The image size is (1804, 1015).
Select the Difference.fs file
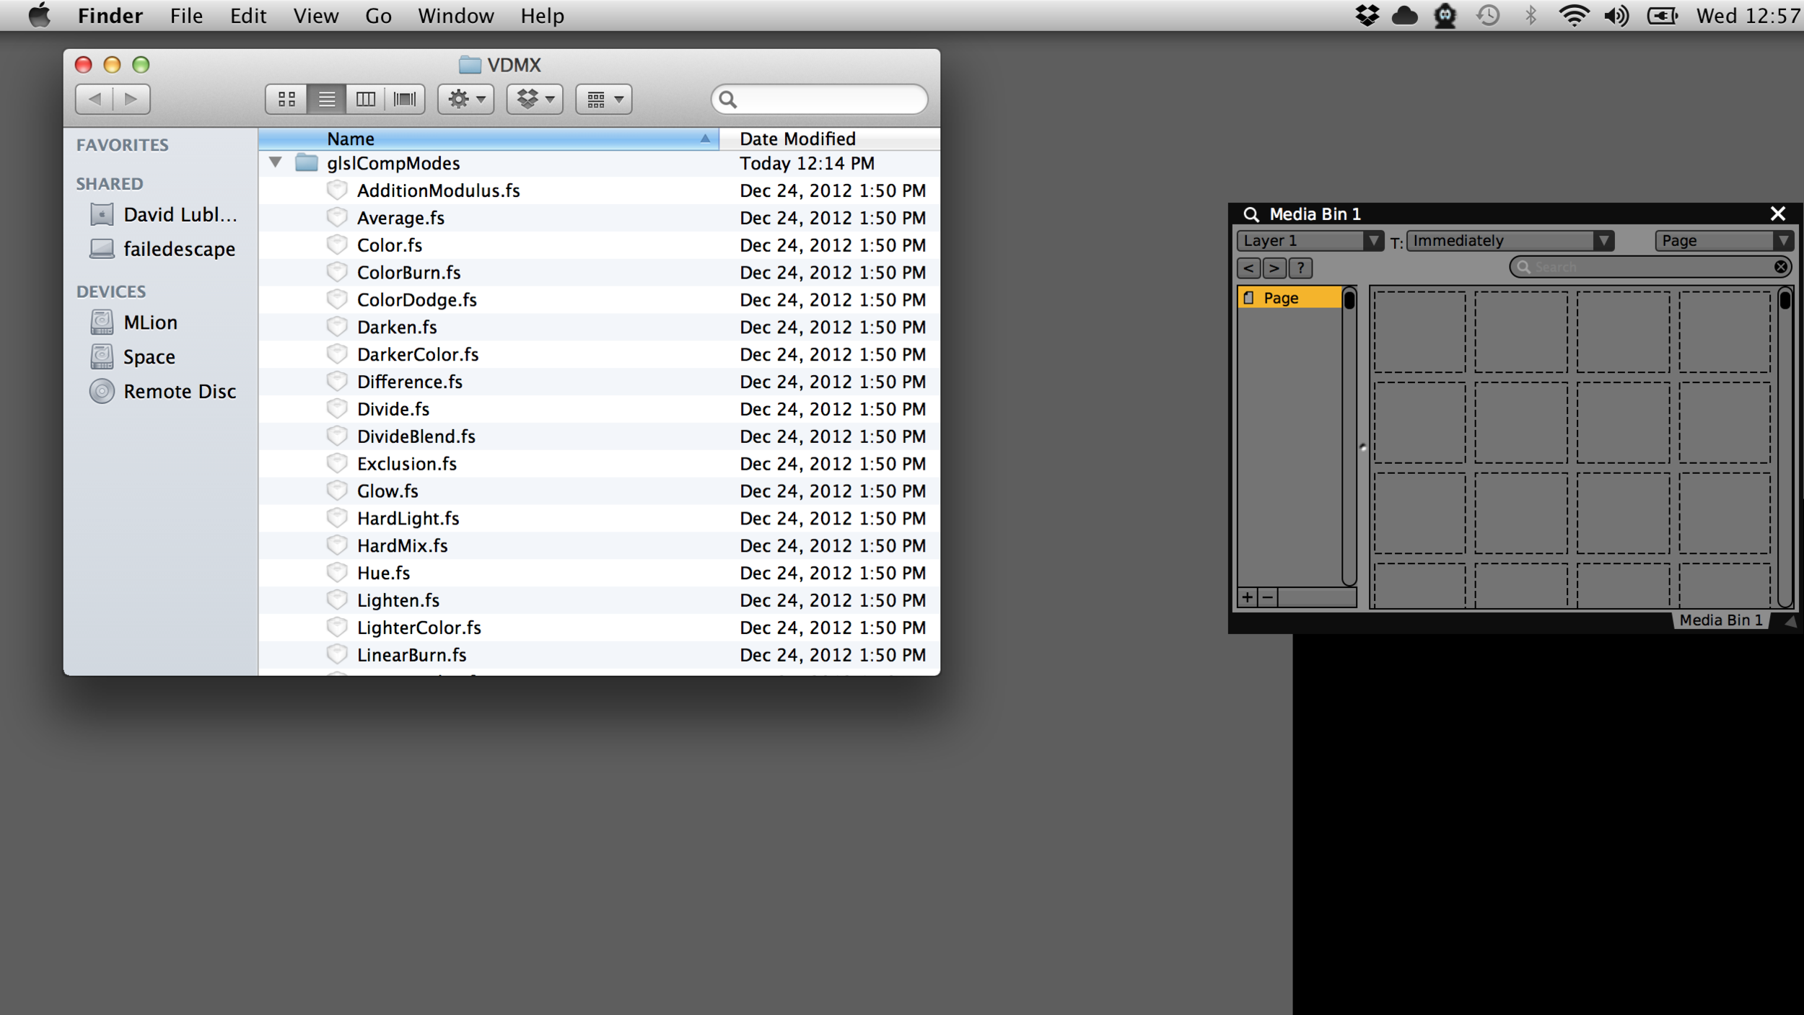click(x=599, y=382)
